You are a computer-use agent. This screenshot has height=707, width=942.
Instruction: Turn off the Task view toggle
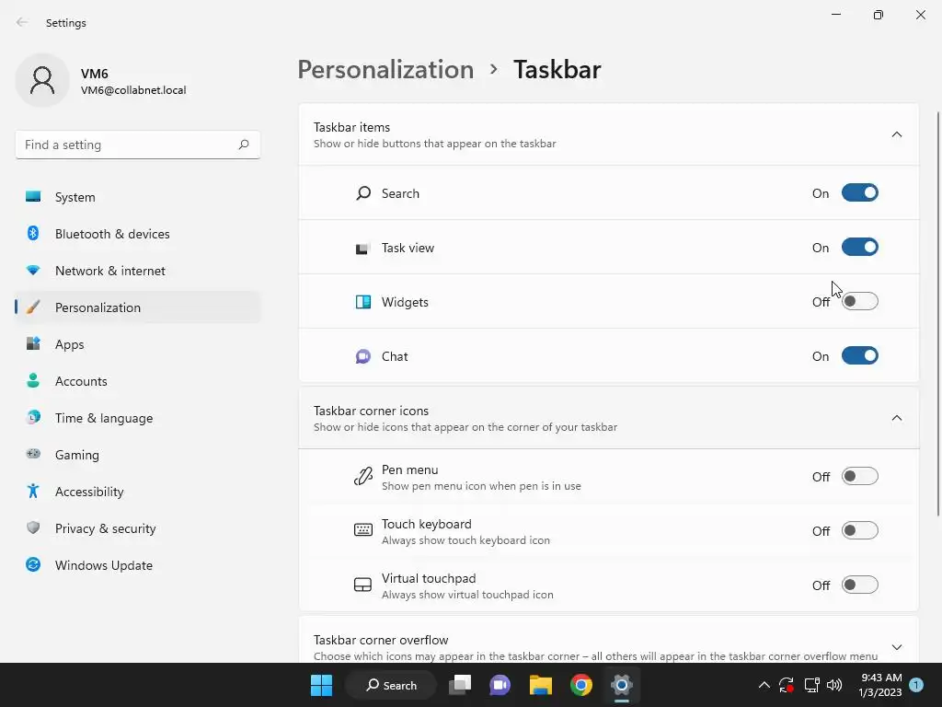tap(860, 247)
